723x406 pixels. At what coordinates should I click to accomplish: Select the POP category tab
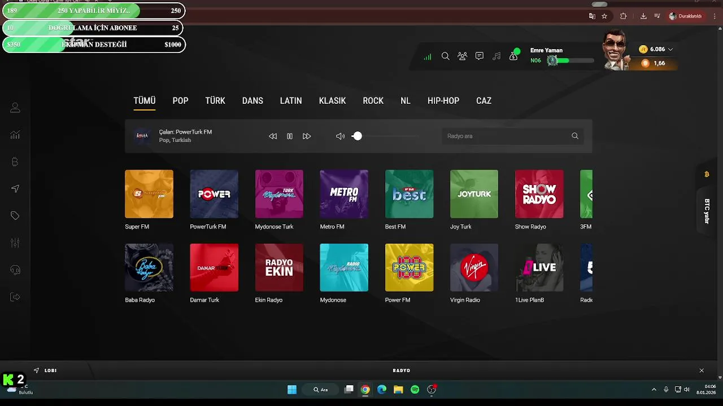(x=180, y=101)
